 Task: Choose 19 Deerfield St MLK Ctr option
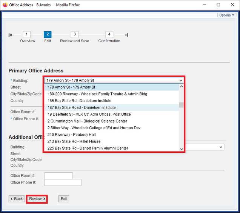tap(112, 114)
